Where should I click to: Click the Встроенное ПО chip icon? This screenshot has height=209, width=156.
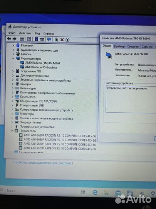click(x=17, y=71)
